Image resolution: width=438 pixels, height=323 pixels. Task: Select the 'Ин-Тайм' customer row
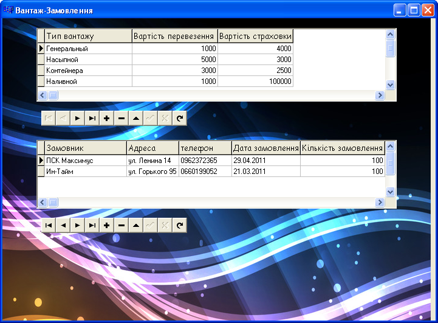tap(86, 172)
